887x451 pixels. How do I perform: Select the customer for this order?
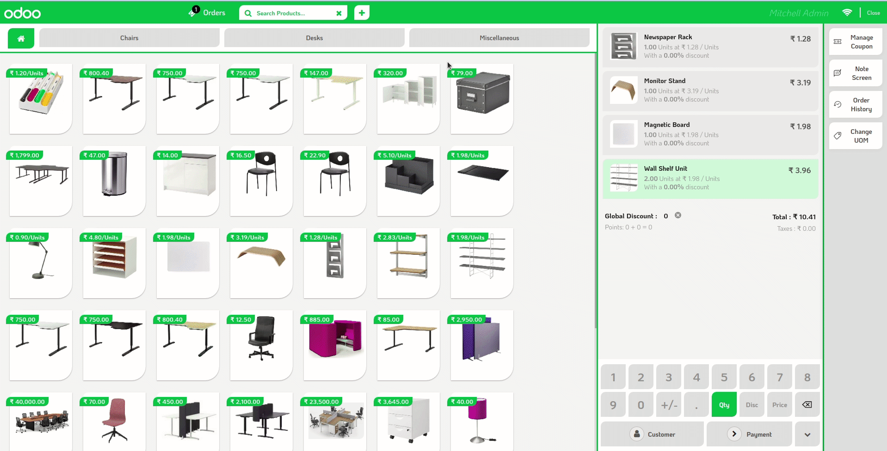click(652, 434)
